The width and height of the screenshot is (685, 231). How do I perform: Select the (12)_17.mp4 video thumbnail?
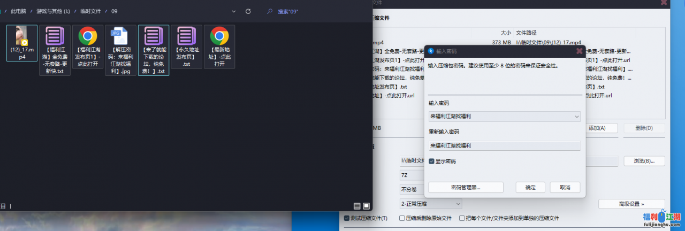22,36
